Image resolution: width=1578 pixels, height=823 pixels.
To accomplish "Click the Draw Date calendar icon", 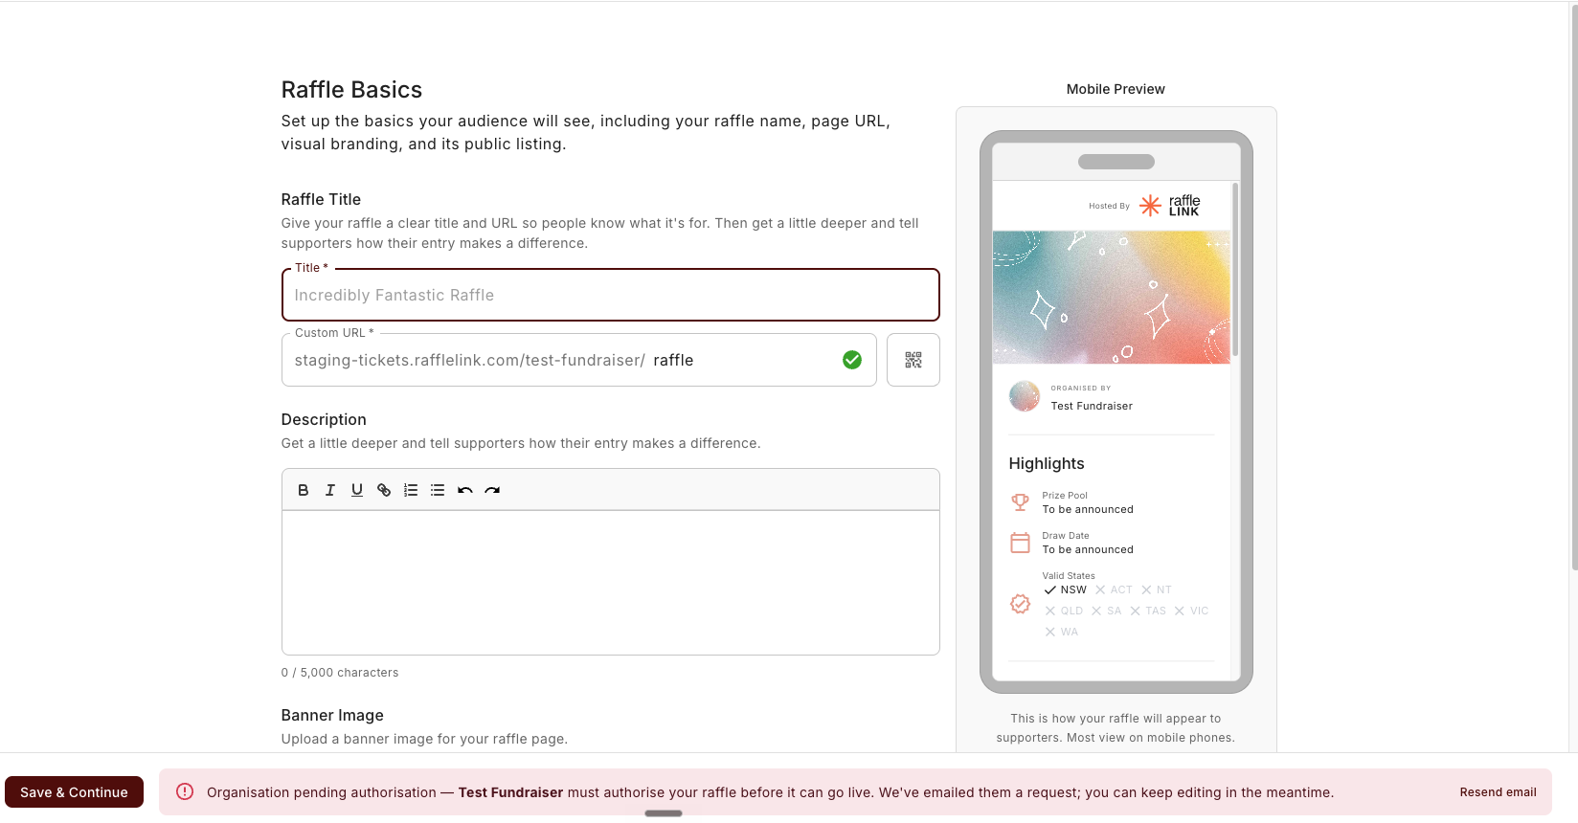I will (1021, 543).
